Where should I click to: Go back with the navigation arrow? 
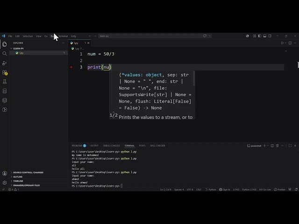90,36
